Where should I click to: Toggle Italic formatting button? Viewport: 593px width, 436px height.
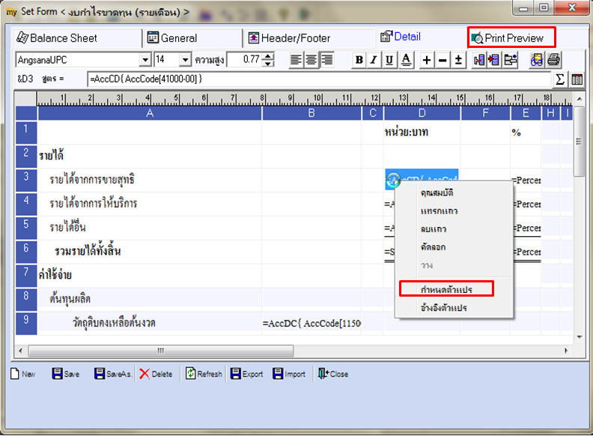coord(374,60)
